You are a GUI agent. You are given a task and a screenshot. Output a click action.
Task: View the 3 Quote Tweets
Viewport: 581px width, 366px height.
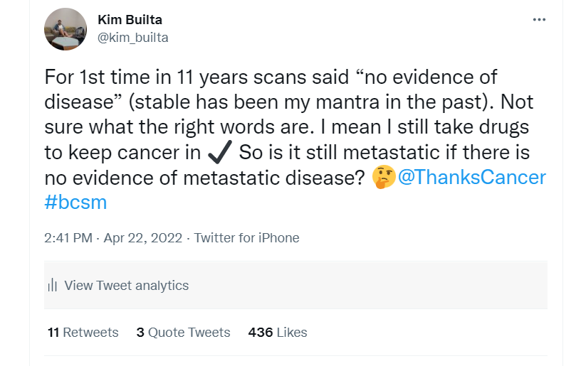pos(183,332)
